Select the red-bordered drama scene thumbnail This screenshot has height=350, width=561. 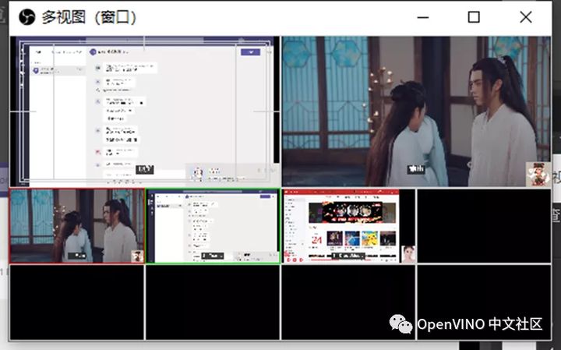[x=77, y=226]
